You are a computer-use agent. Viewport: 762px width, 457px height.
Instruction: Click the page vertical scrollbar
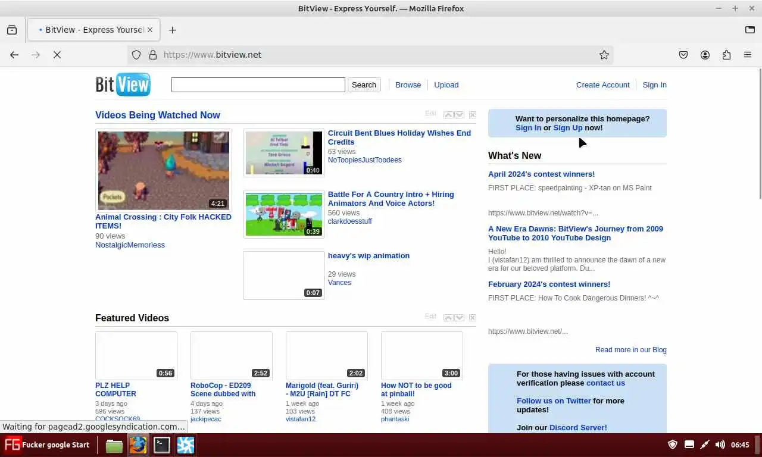point(759,134)
